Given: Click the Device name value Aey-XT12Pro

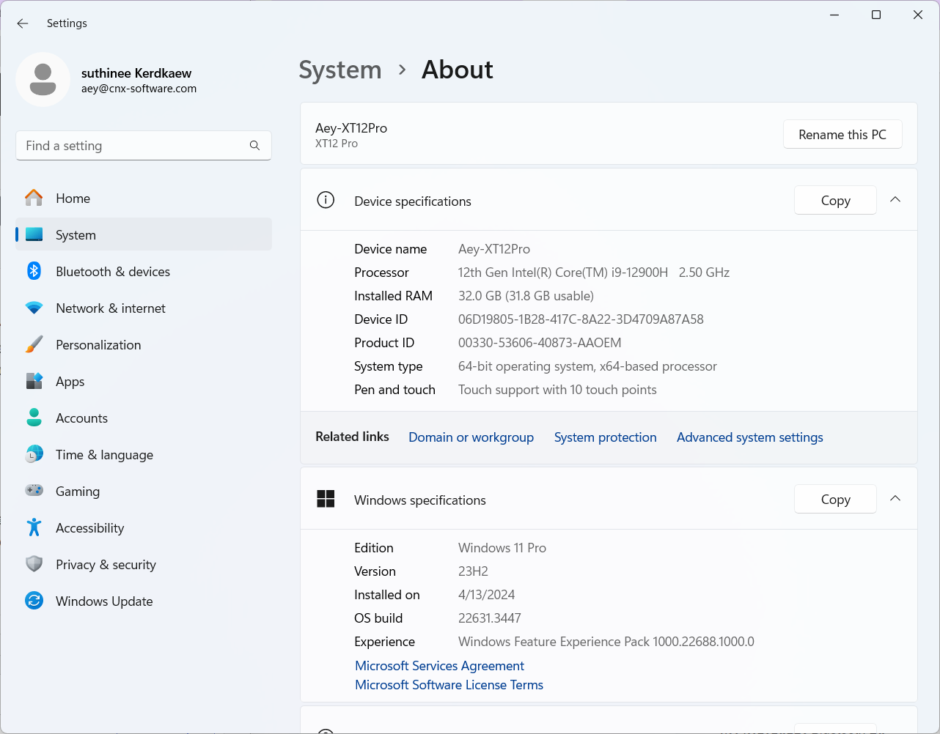Looking at the screenshot, I should click(494, 249).
